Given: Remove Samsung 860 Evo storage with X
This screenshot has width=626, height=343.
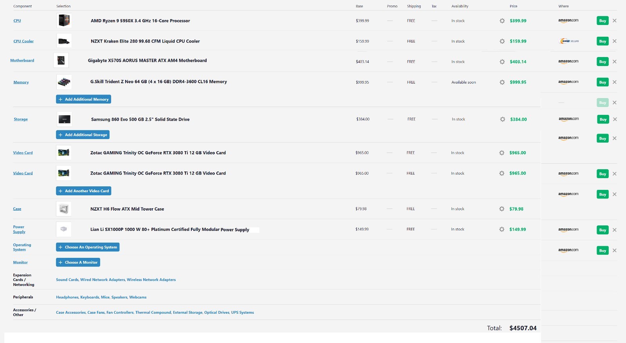Looking at the screenshot, I should (x=615, y=119).
